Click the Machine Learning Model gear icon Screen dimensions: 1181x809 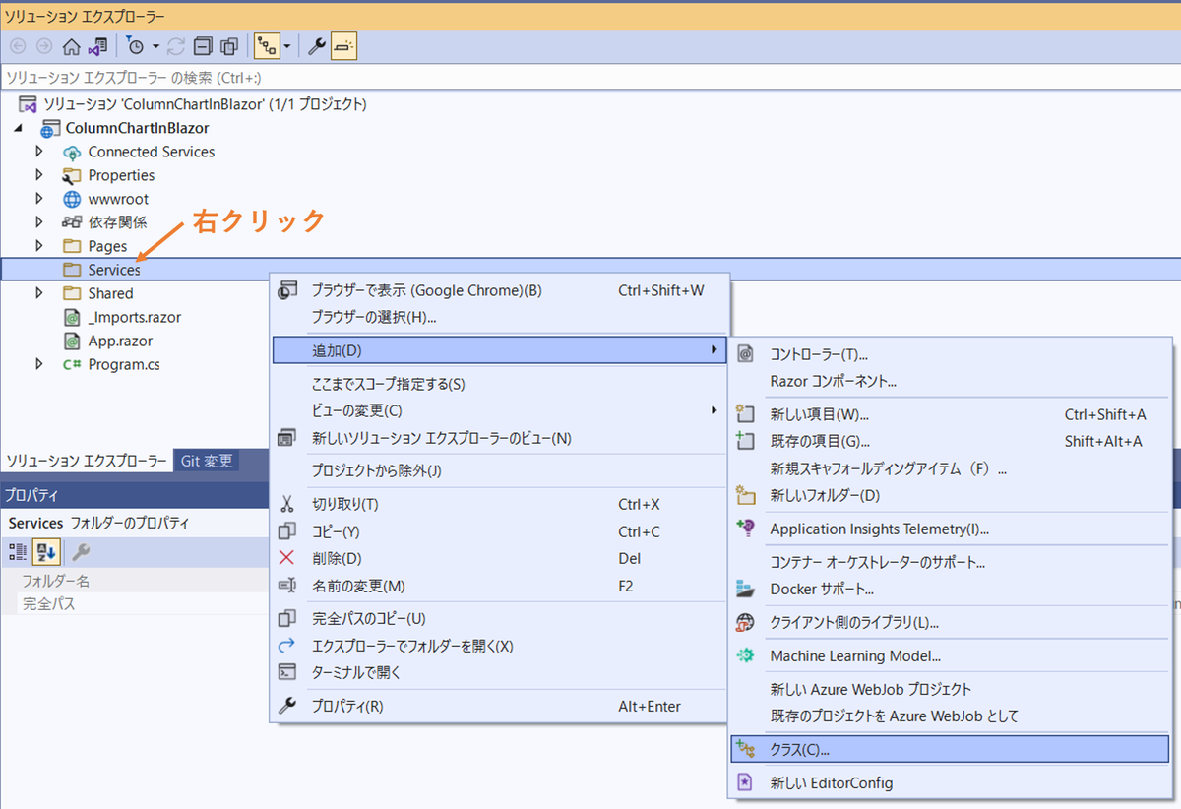(746, 655)
